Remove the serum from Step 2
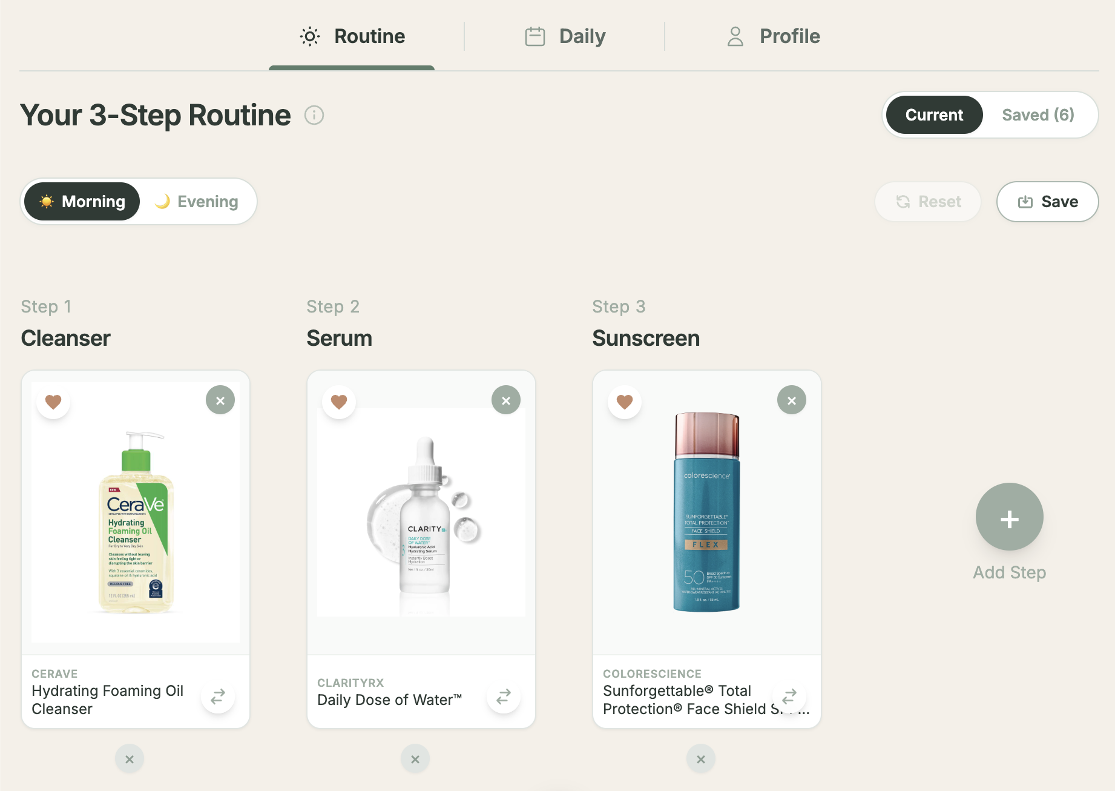Screen dimensions: 1115x791 tap(506, 400)
